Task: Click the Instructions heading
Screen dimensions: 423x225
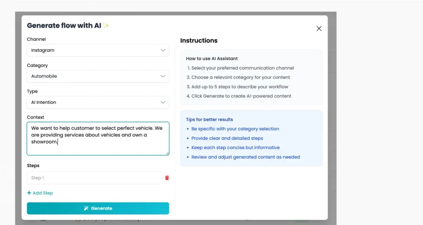Action: (199, 41)
